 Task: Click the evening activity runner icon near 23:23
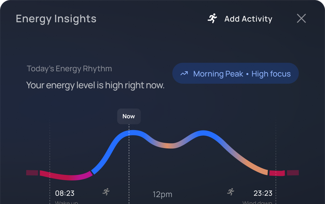click(x=231, y=192)
